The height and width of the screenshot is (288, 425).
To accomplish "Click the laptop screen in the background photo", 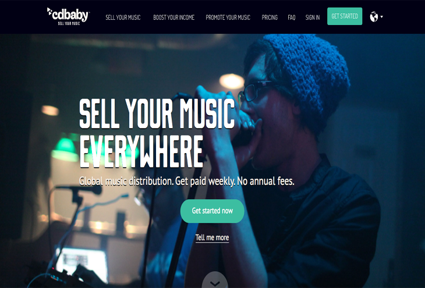I will (83, 264).
